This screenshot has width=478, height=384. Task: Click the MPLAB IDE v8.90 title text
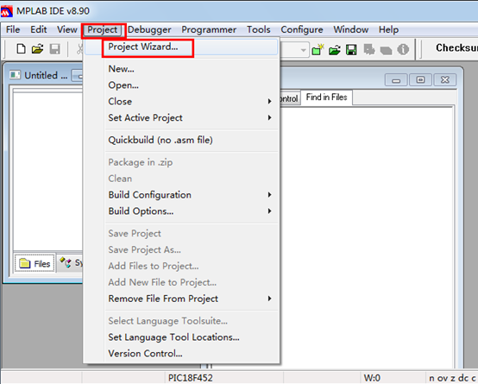[x=53, y=11]
